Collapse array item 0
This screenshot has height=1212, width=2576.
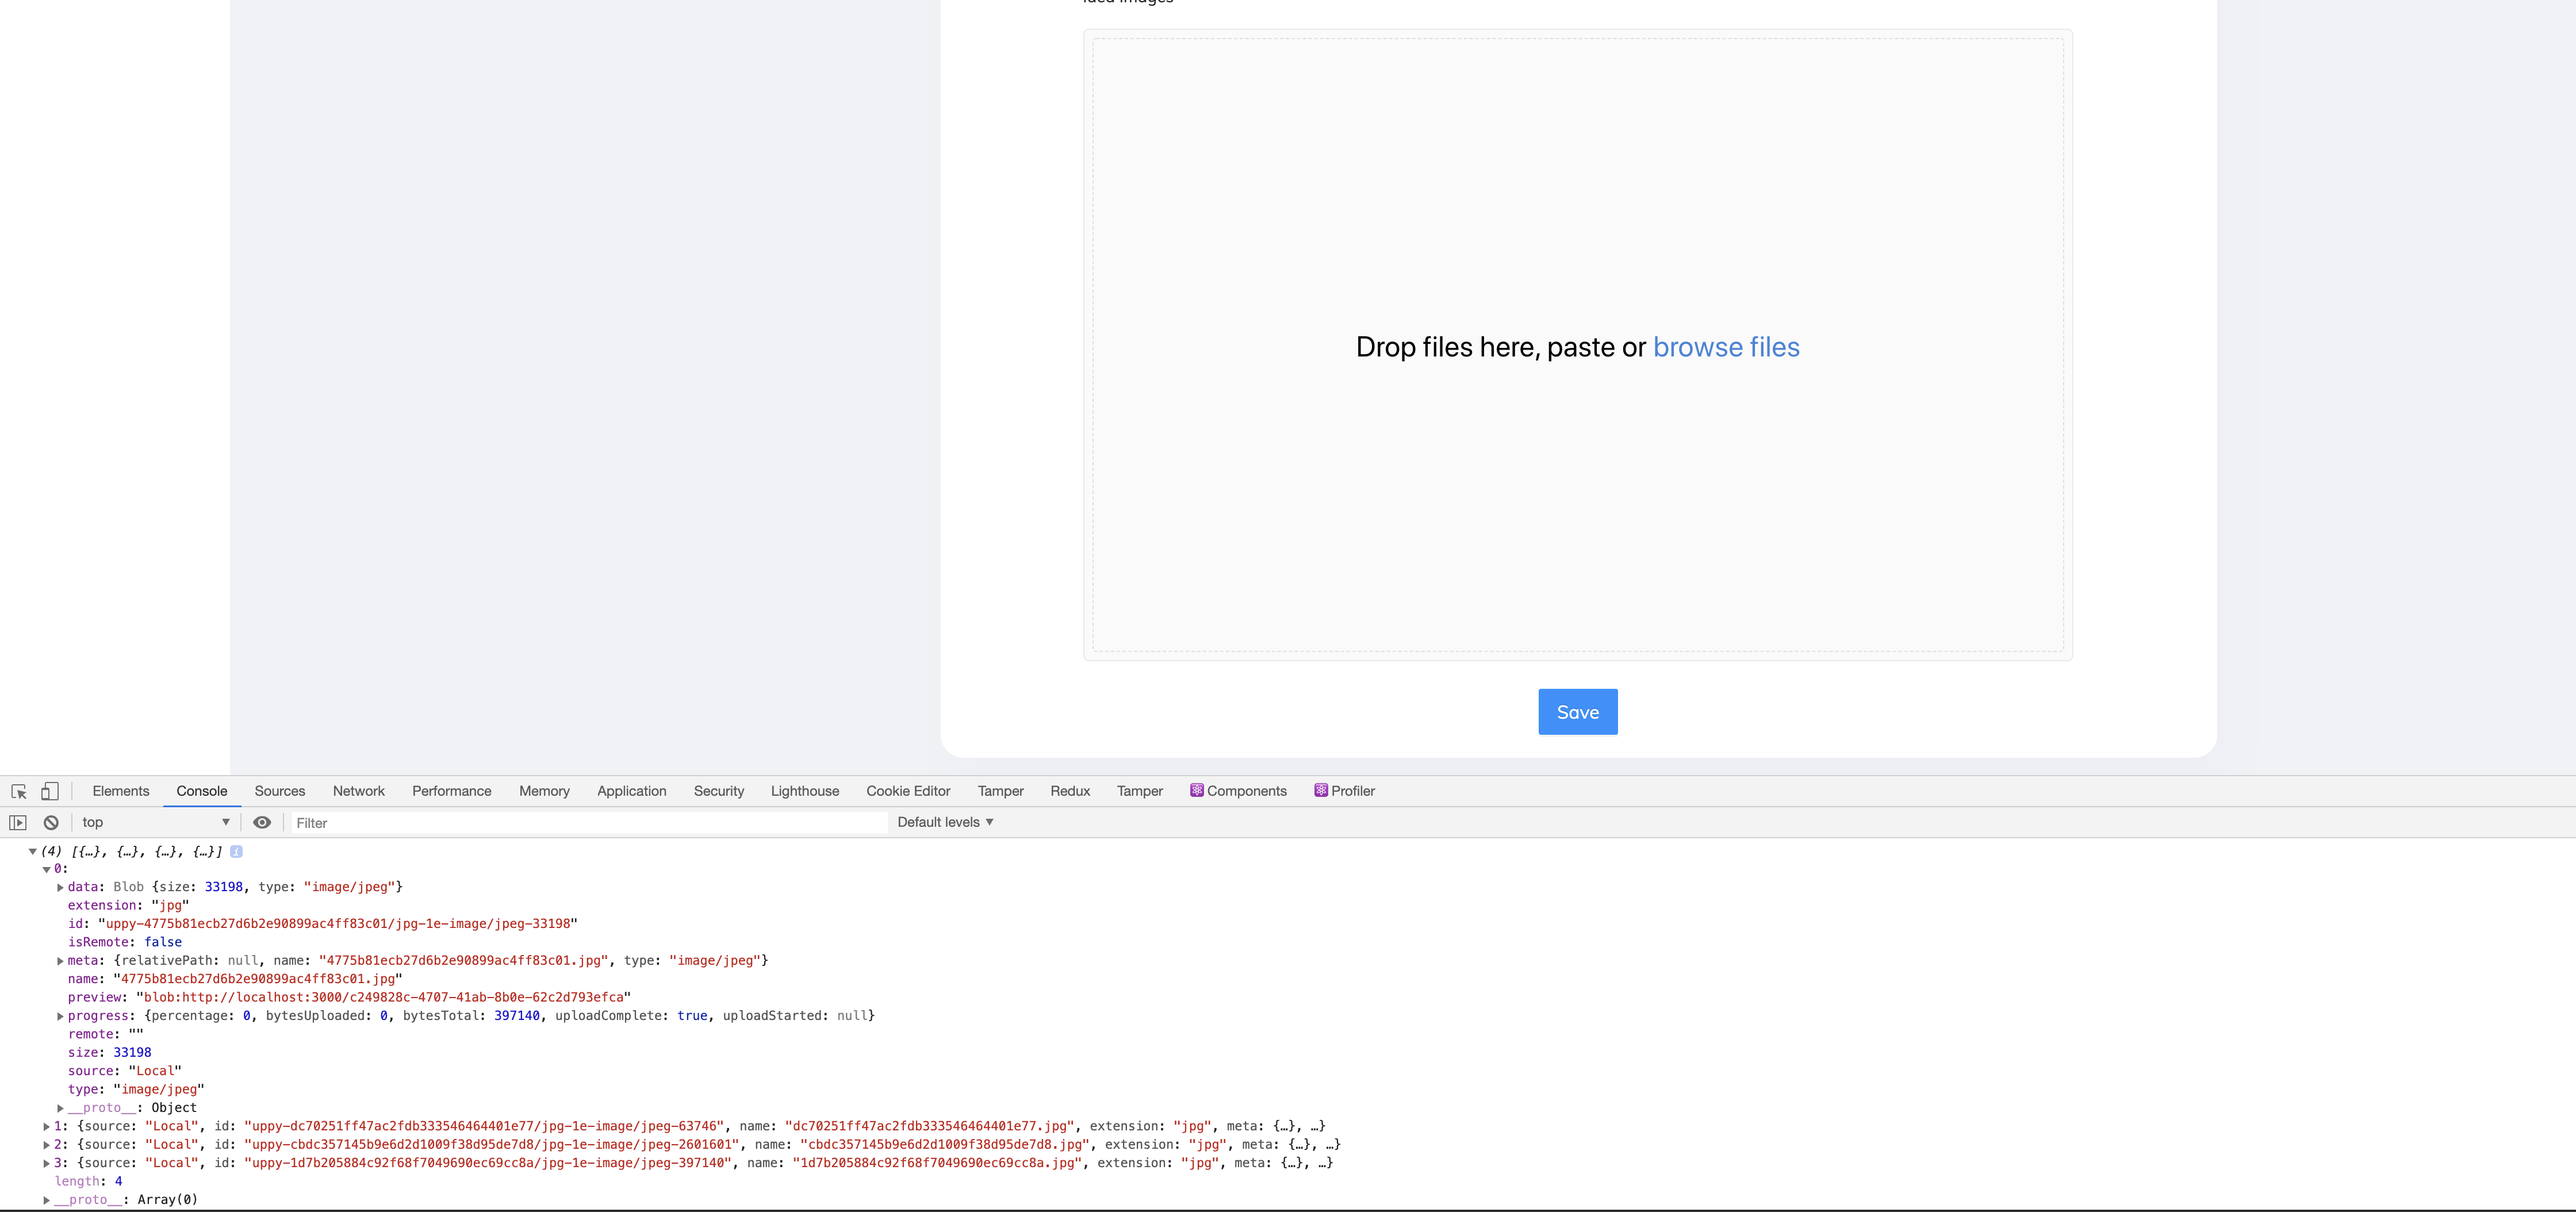click(x=47, y=869)
